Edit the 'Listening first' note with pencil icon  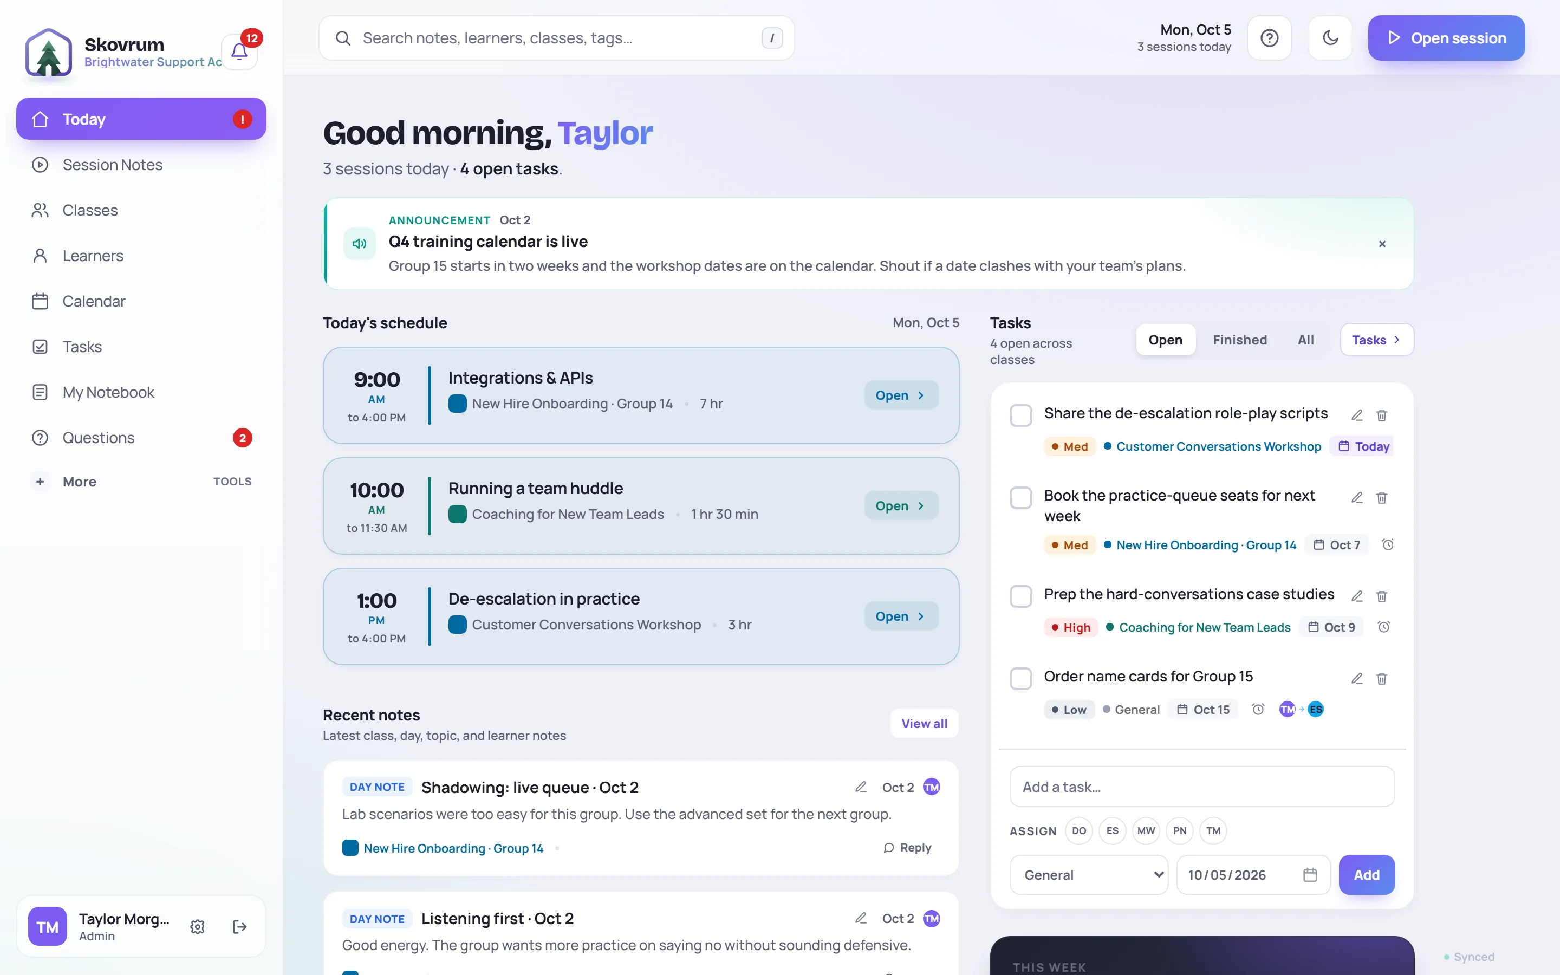coord(861,918)
